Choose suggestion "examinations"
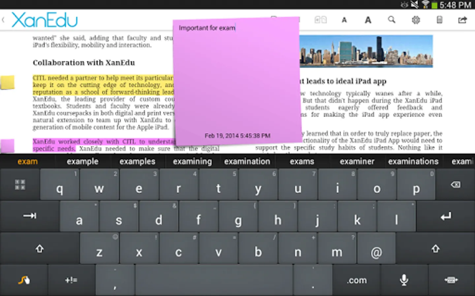The image size is (475, 296). pyautogui.click(x=413, y=161)
